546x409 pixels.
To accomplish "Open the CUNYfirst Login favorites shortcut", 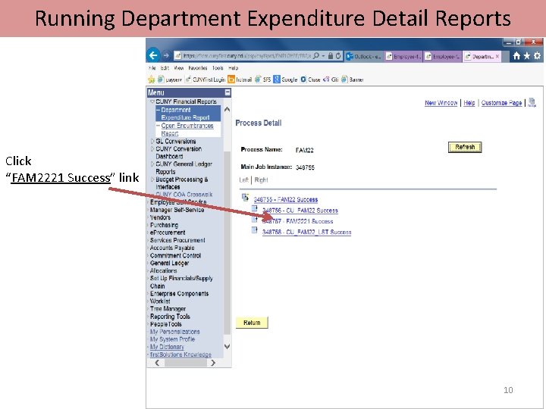I will (x=205, y=80).
